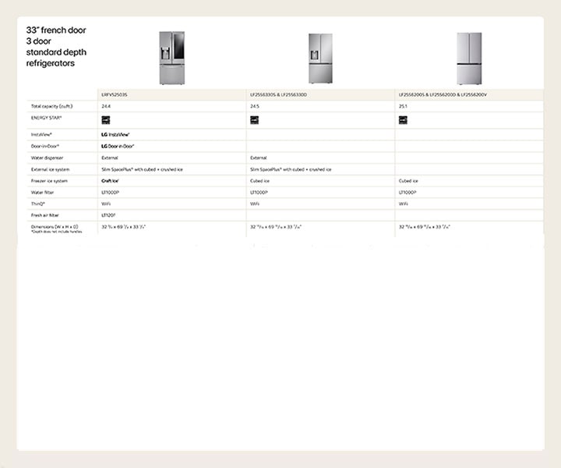Screen dimensions: 561x468
Task: Click dimensions value in LF25S6330S column
Action: 276,227
